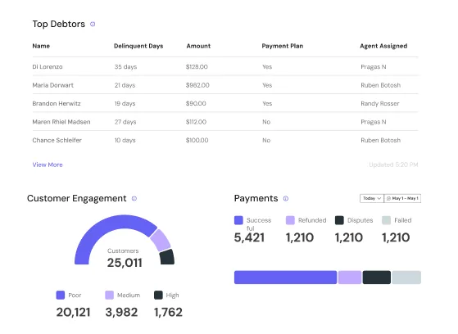Click the 3,982 Medium count
This screenshot has height=334, width=458.
click(121, 313)
